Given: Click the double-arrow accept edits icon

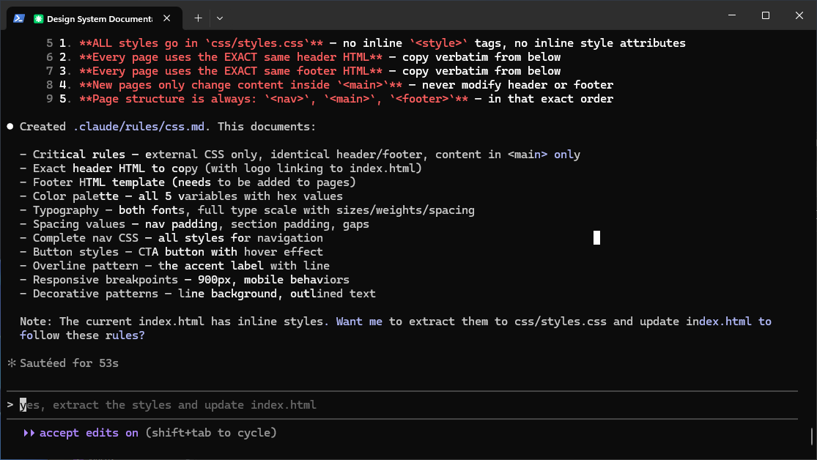Looking at the screenshot, I should 29,433.
